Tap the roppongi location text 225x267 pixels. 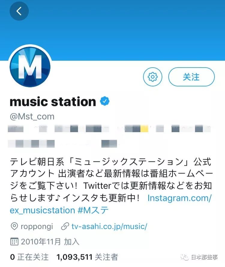[x=37, y=227]
